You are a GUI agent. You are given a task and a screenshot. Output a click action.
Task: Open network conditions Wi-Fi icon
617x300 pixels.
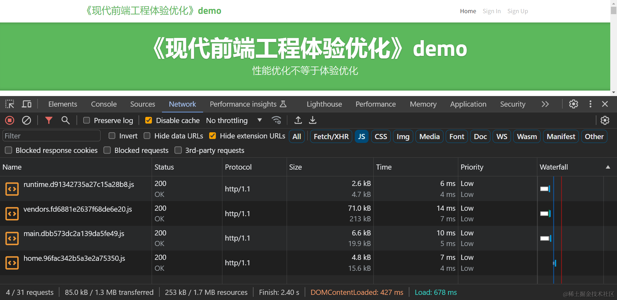point(276,120)
